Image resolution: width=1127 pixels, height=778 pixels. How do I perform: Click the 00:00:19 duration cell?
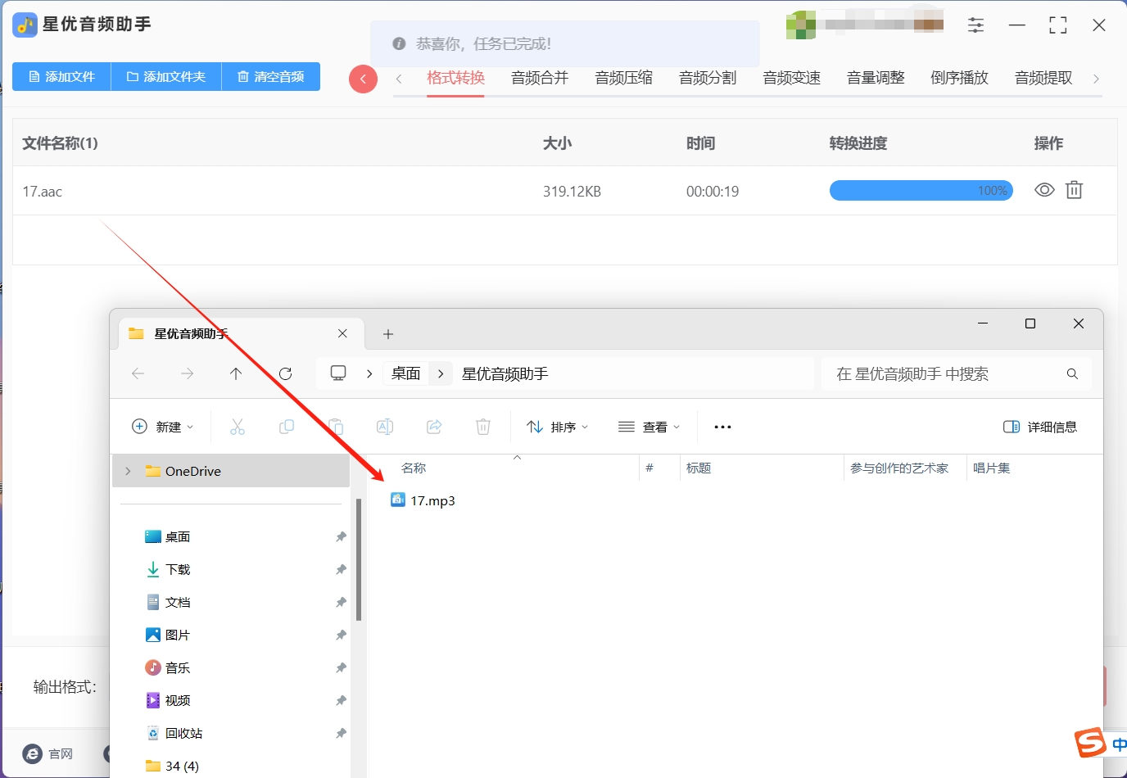pos(713,192)
